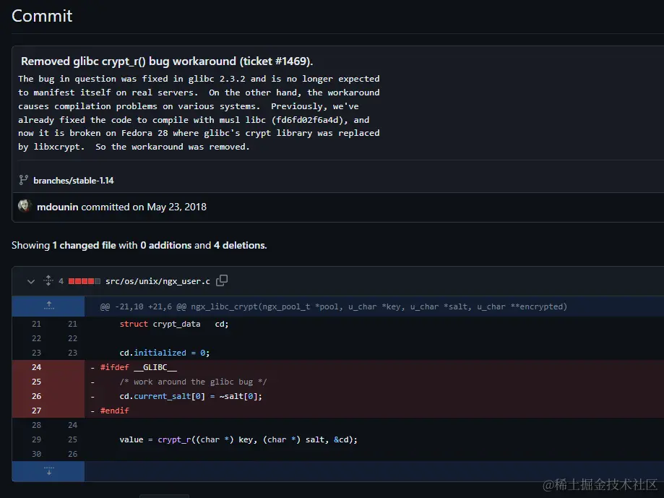The width and height of the screenshot is (664, 498).
Task: Open the branches/stable-1.14 branch link
Action: (73, 180)
